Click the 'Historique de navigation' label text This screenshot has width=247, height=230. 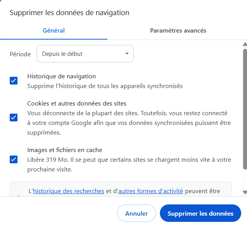(61, 76)
